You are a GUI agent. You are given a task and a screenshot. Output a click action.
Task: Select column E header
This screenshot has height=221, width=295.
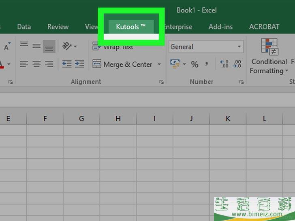pyautogui.click(x=13, y=119)
